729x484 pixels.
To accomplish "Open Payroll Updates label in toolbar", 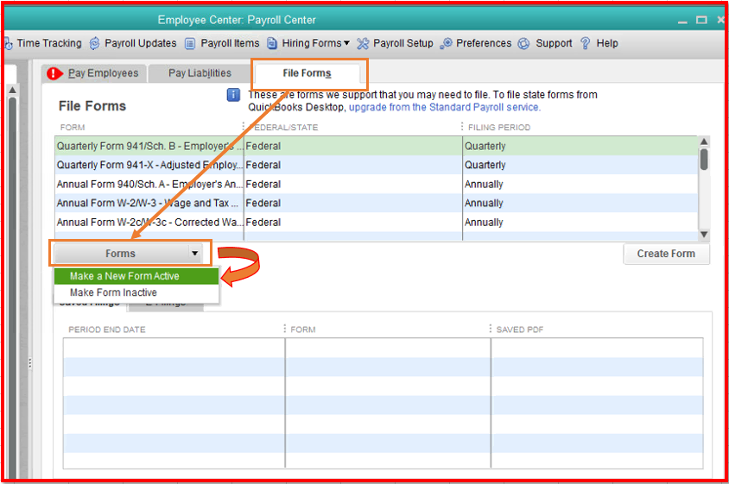I will pyautogui.click(x=141, y=43).
